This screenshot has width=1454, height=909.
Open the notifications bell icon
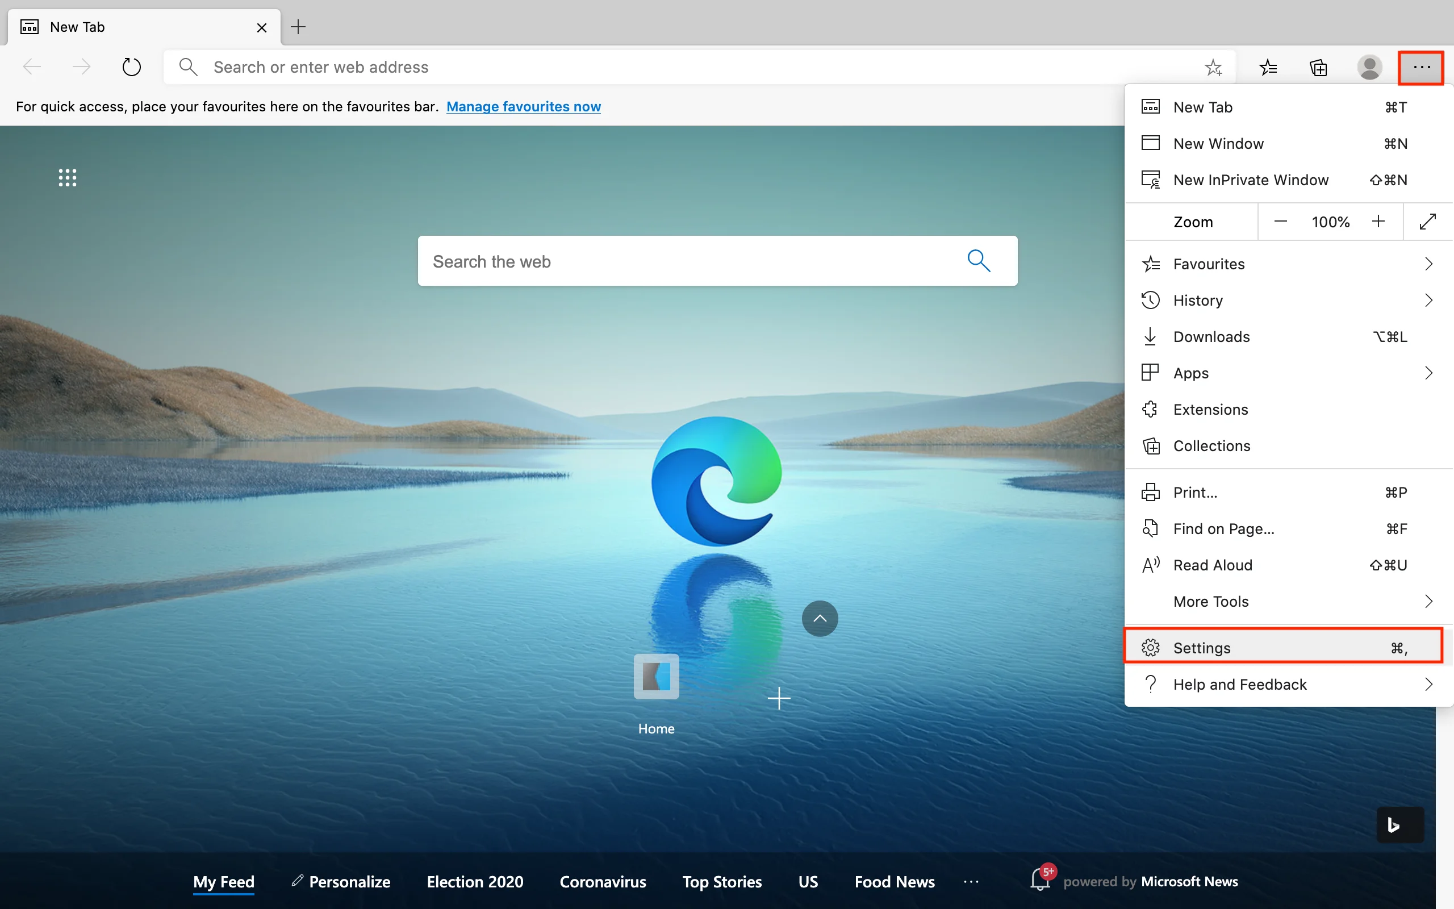(x=1039, y=880)
